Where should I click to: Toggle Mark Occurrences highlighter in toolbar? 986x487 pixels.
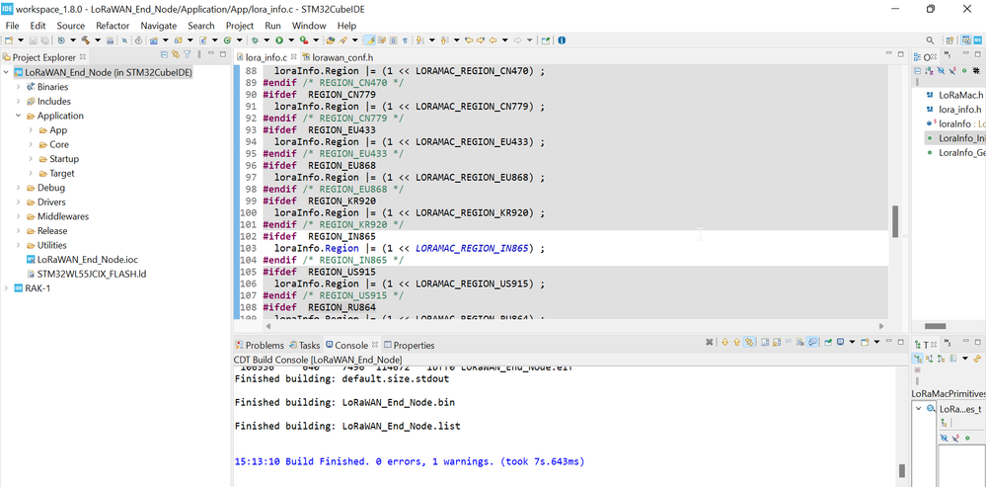click(369, 40)
